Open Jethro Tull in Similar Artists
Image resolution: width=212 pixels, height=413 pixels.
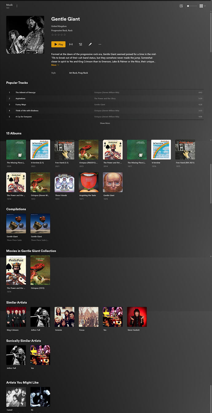click(x=40, y=317)
